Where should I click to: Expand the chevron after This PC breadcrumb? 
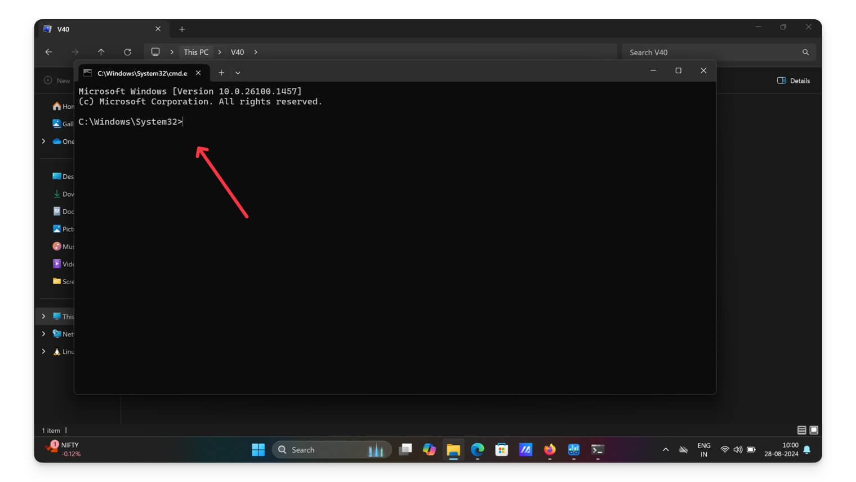[x=220, y=52]
